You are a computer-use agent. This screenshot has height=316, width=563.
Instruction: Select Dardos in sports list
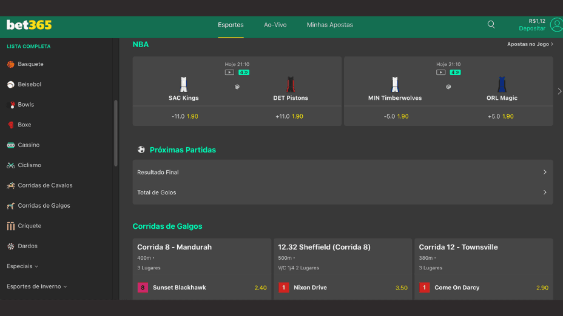pyautogui.click(x=28, y=246)
